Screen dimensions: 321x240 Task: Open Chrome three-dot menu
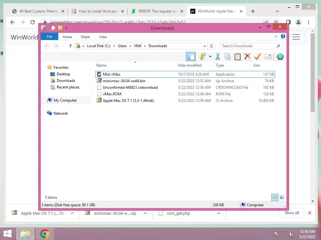[308, 22]
